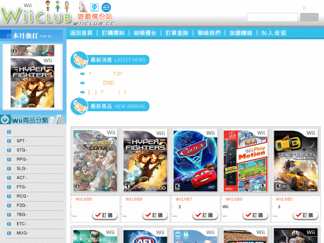Click the arrow icon next to RPG category
The width and height of the screenshot is (324, 243).
9,160
